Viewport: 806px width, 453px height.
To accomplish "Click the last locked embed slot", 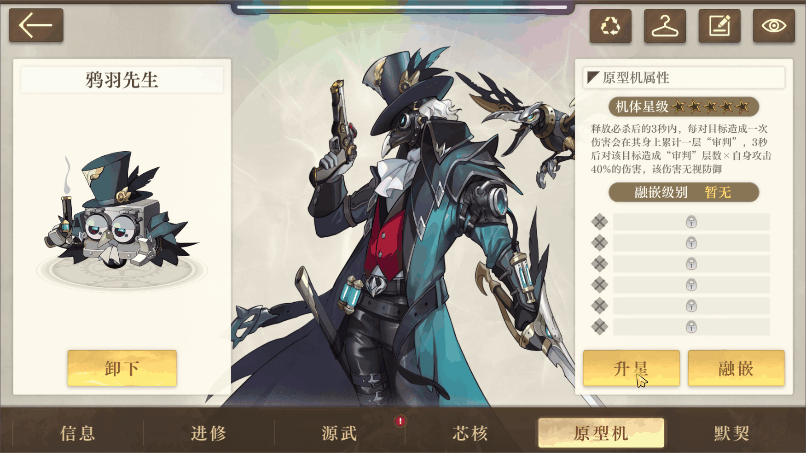I will pos(691,327).
